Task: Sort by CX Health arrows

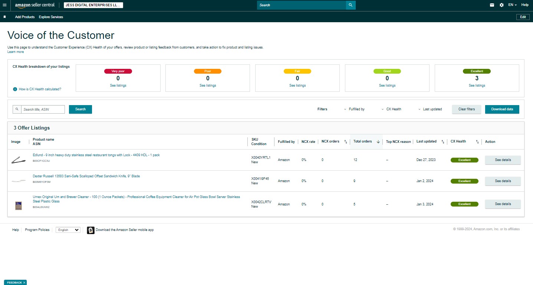Action: pos(477,142)
